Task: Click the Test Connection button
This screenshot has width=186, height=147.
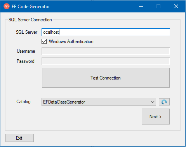Action: click(106, 78)
